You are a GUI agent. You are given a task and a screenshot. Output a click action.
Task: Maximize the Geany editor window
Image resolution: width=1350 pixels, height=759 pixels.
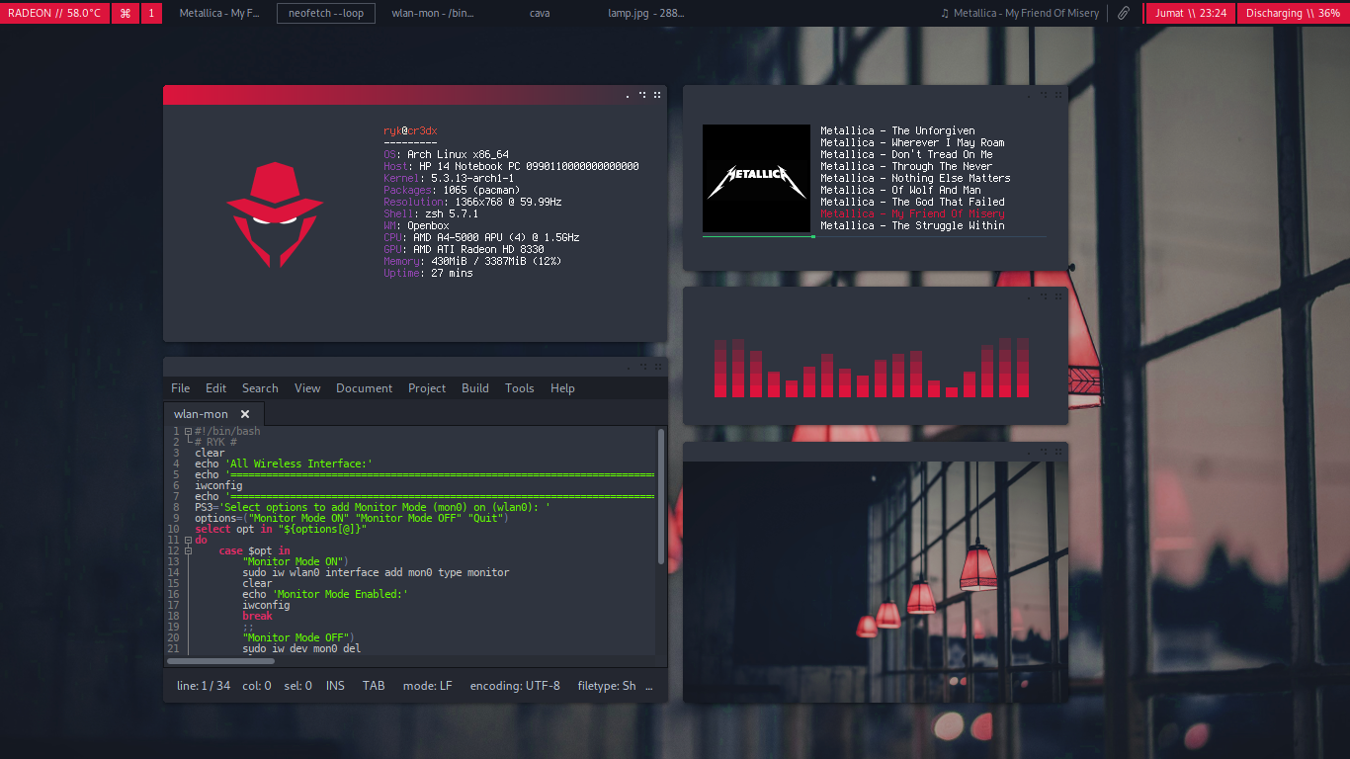[642, 367]
